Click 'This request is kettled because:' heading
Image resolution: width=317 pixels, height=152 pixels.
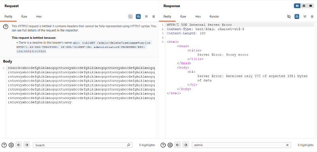(34, 38)
